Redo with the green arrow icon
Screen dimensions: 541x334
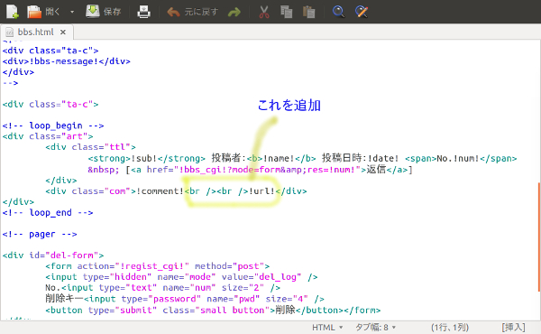[234, 13]
